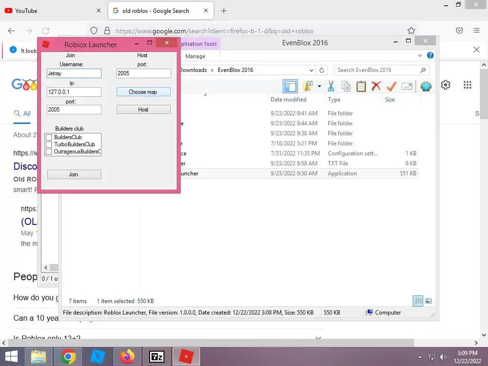Viewport: 488px width, 366px height.
Task: Open the Manage ribbon tab
Action: pos(195,56)
